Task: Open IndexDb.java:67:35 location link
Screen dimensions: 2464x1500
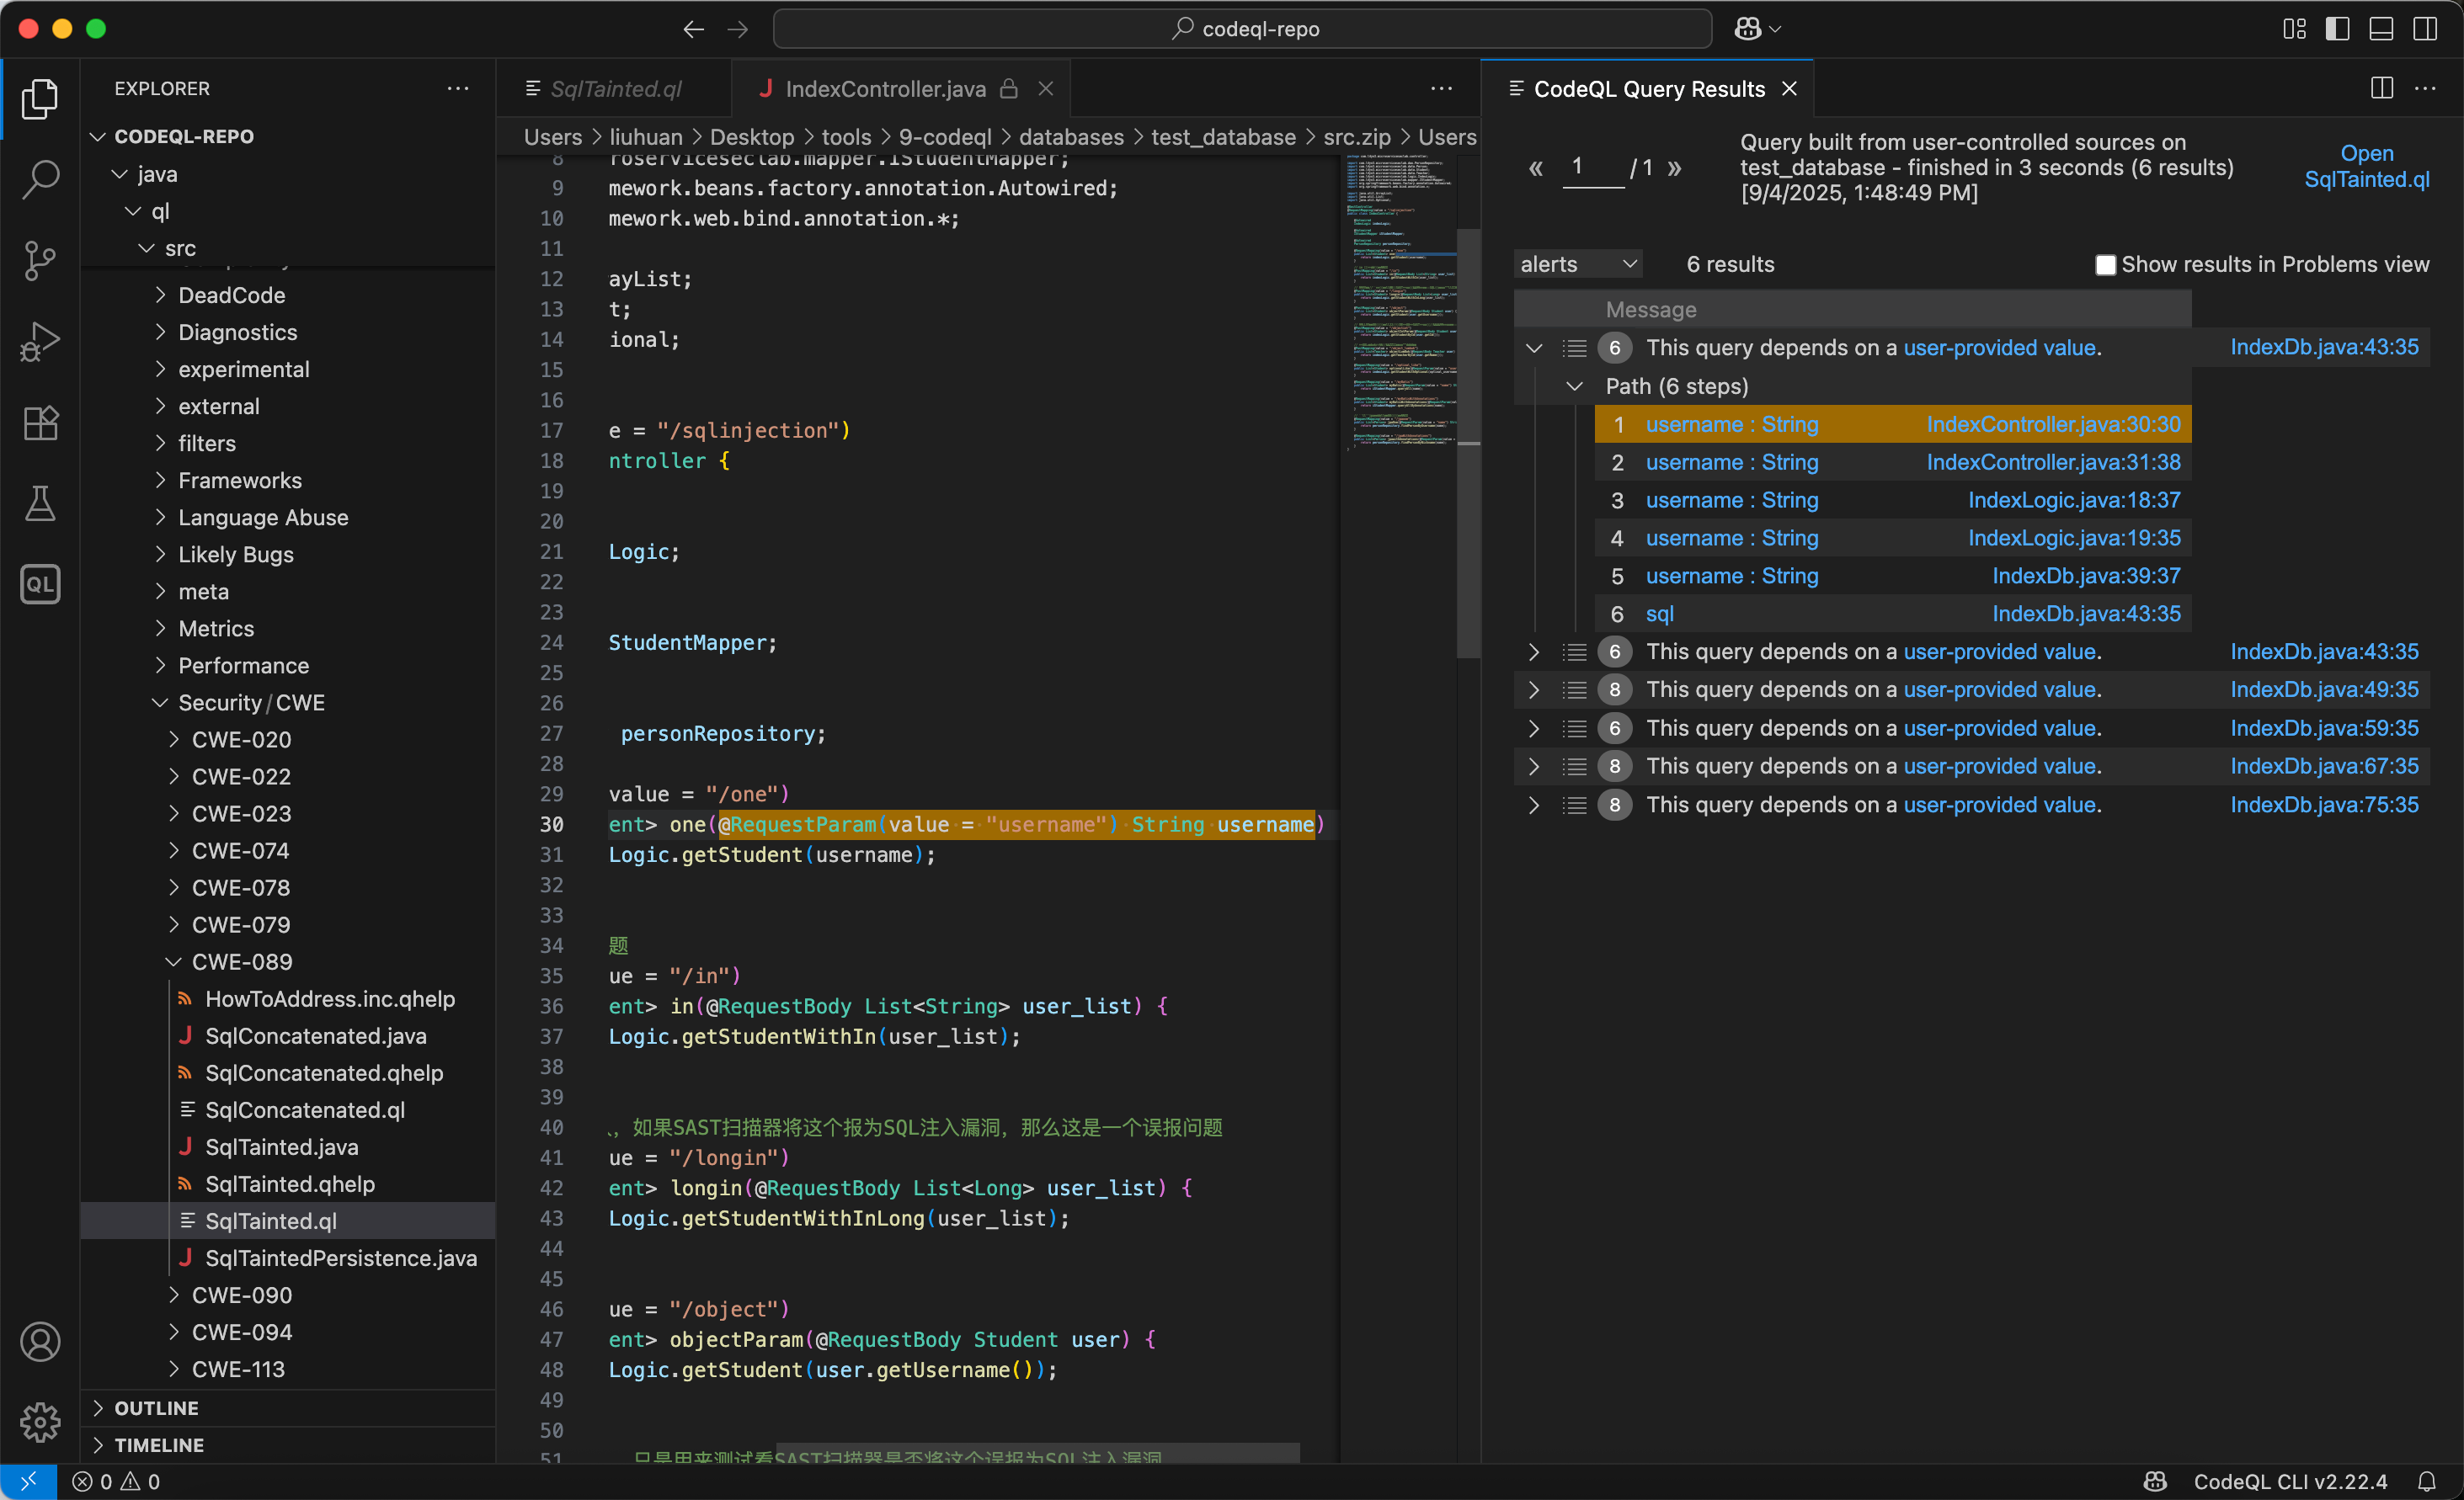Action: click(x=2324, y=765)
